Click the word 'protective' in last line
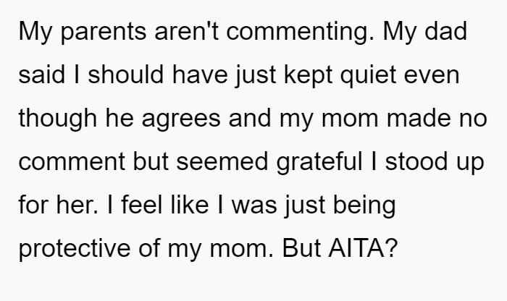 pos(75,249)
